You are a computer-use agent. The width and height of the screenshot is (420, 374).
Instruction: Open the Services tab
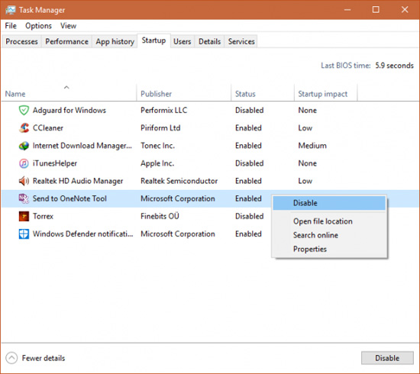pos(241,41)
